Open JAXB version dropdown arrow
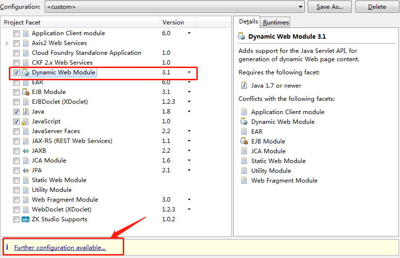400x258 pixels. point(189,151)
